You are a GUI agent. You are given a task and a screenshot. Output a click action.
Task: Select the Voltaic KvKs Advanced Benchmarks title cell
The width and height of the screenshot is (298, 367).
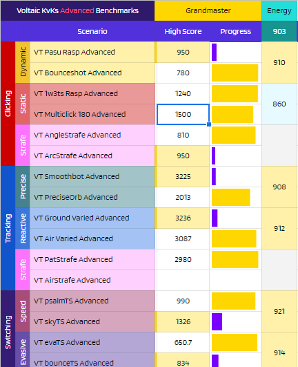77,10
